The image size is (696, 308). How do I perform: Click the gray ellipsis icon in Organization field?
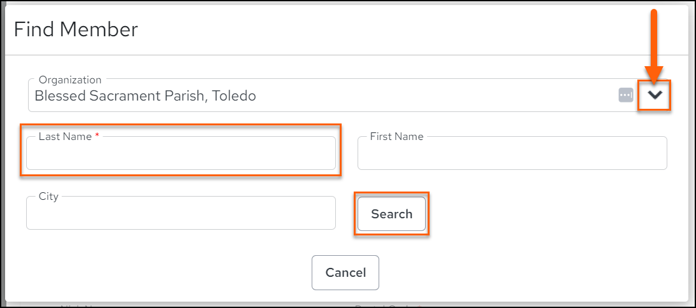click(x=626, y=95)
